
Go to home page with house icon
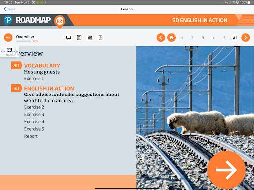171,38
